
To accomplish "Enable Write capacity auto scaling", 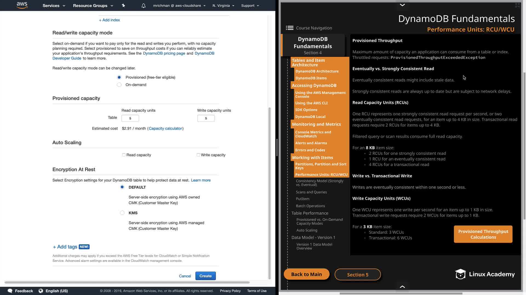I will [x=198, y=155].
